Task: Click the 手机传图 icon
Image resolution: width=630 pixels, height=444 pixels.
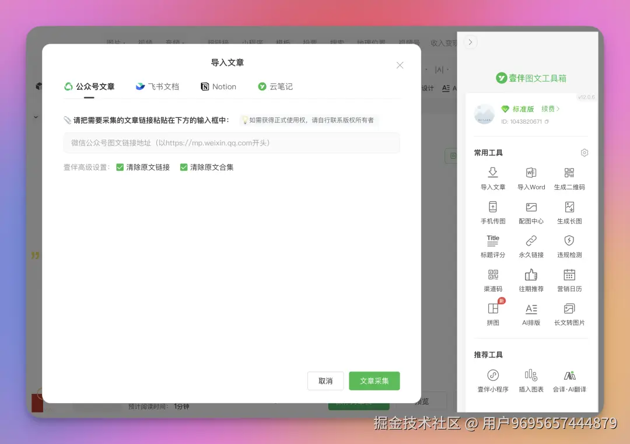Action: [493, 207]
